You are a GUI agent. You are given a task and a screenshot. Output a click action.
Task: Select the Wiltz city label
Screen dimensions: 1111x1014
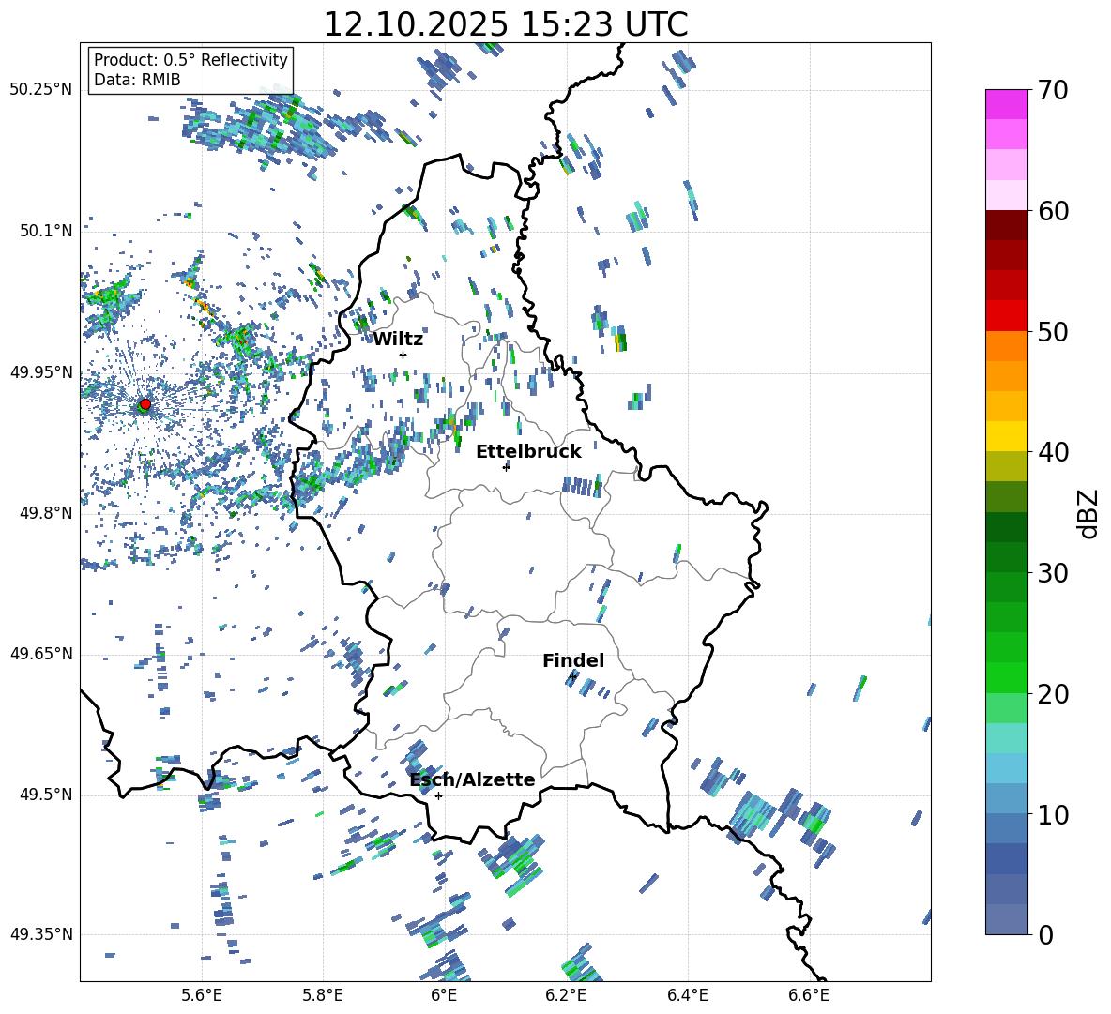[x=398, y=339]
